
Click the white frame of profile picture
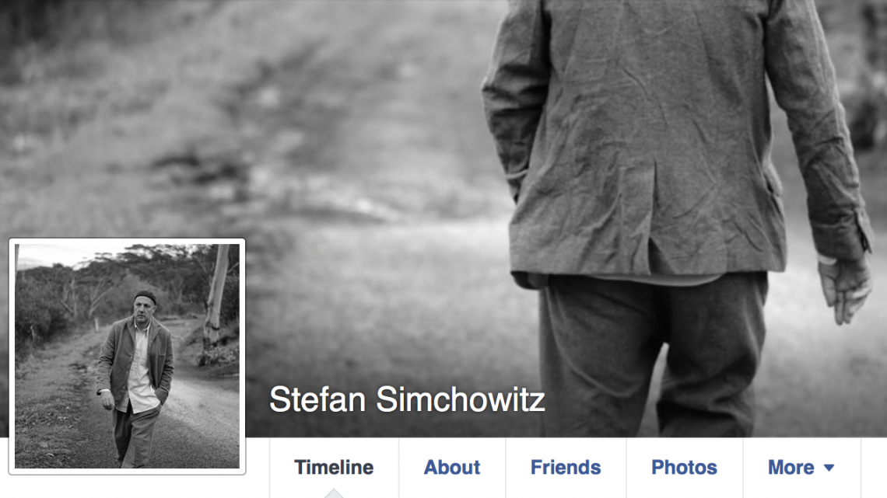pyautogui.click(x=128, y=241)
